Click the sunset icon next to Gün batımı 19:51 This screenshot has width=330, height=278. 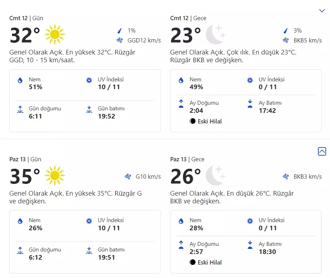pyautogui.click(x=89, y=250)
